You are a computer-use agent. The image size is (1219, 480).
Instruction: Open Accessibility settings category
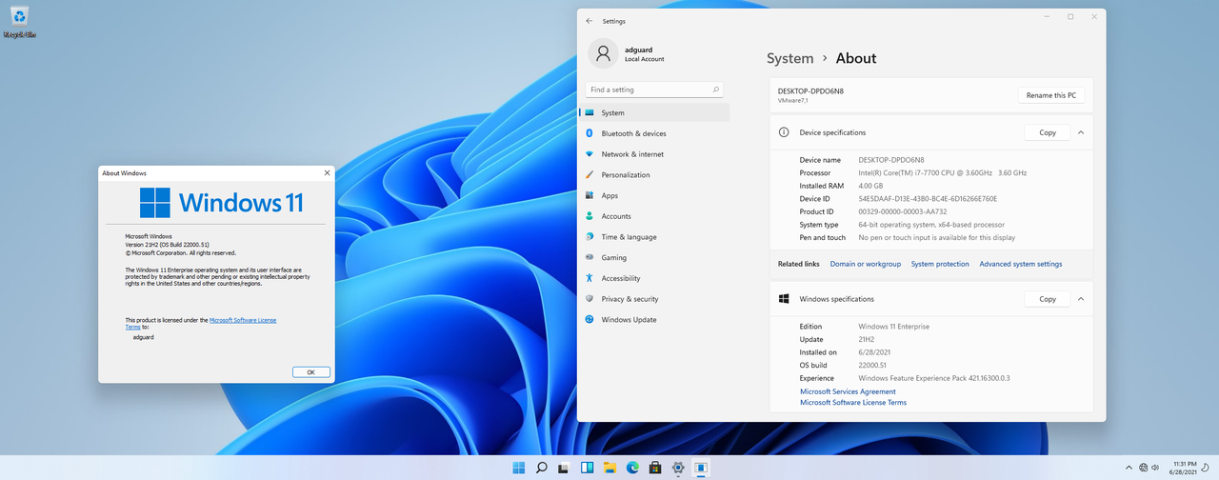(x=654, y=278)
